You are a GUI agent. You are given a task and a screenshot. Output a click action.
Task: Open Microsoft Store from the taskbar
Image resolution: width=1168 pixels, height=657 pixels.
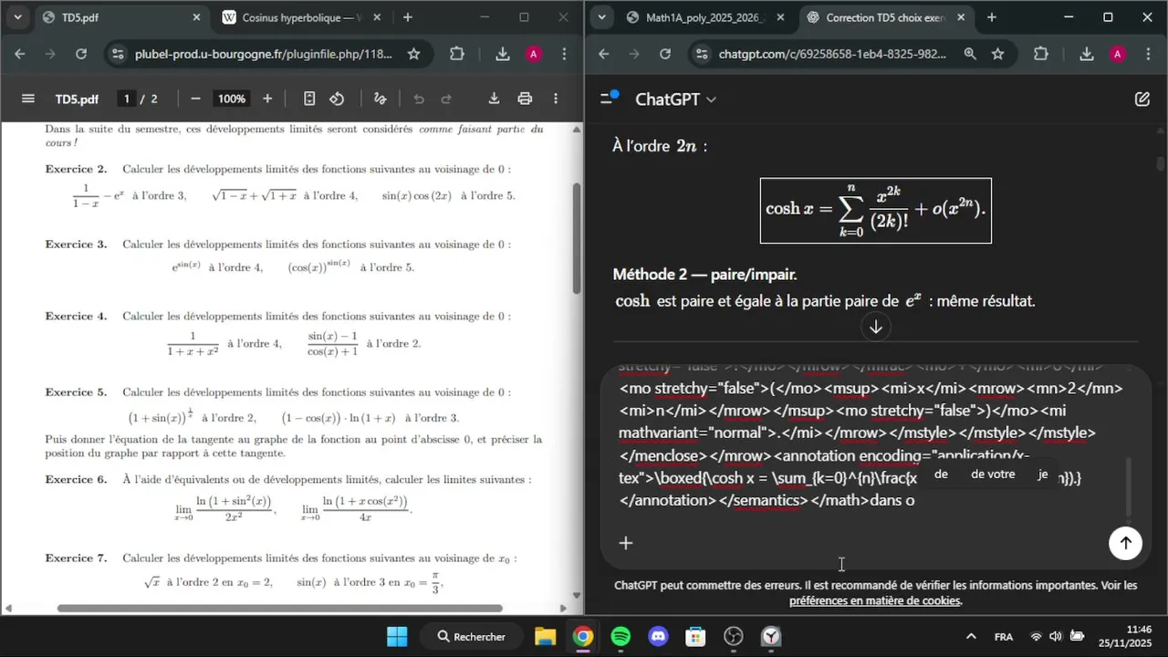(695, 636)
